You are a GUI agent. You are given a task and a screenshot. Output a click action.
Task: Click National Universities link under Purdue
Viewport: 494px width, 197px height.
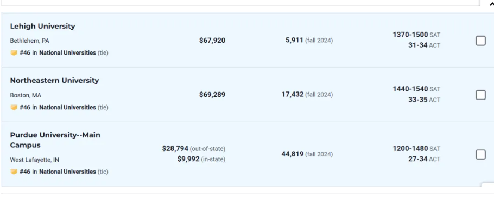pyautogui.click(x=67, y=172)
